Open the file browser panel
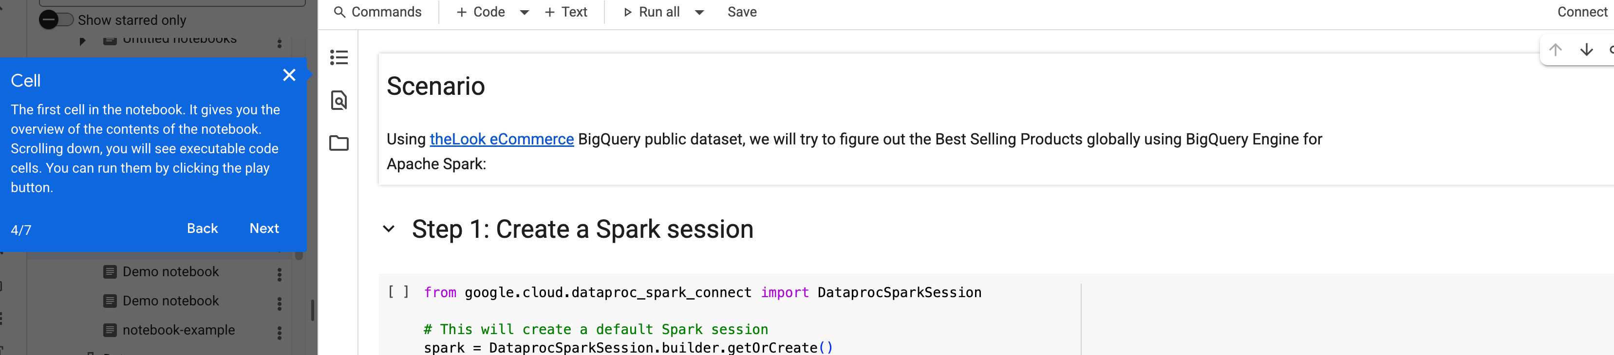Screen dimensions: 1614x355 [338, 143]
